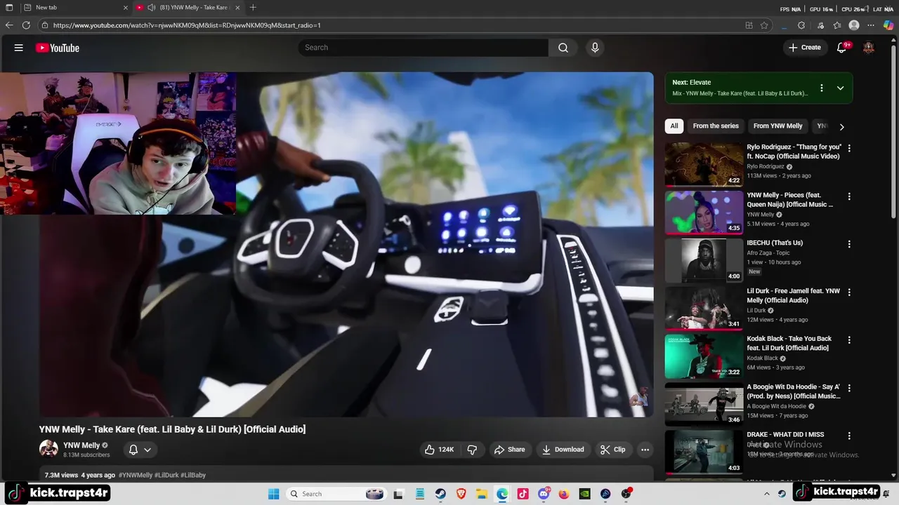Screen dimensions: 899x505
Task: Click the browser address bar URL
Action: [x=187, y=25]
